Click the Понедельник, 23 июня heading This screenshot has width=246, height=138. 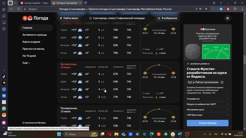(x=69, y=110)
